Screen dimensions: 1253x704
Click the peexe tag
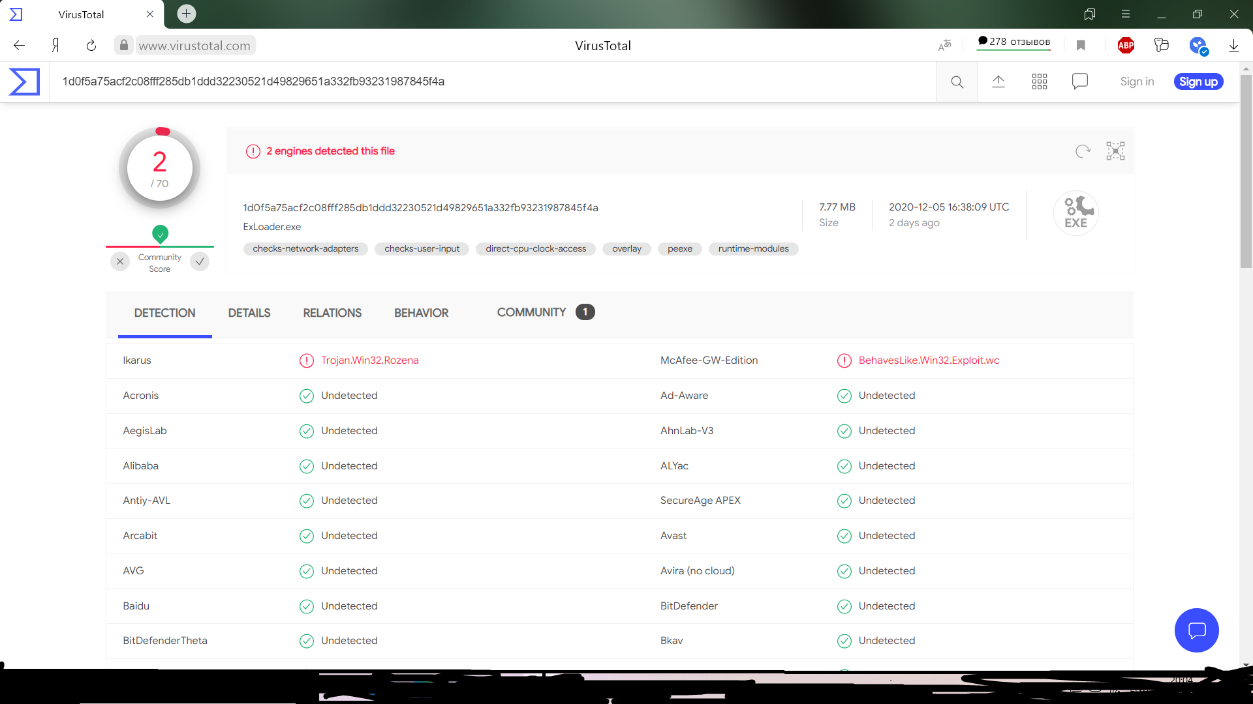coord(680,249)
